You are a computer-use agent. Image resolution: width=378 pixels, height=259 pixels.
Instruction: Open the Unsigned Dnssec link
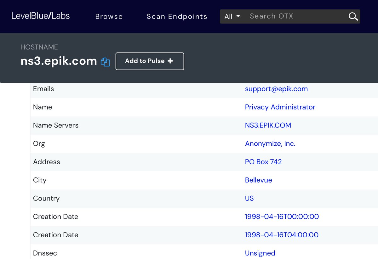(260, 253)
